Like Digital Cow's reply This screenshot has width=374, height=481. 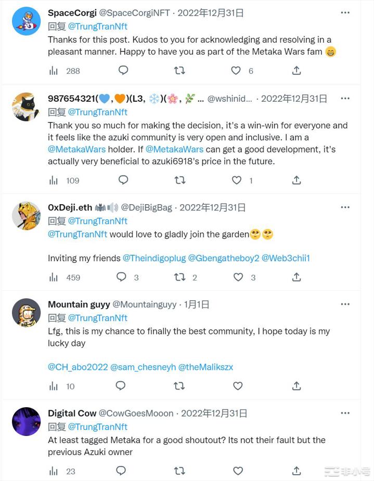point(238,471)
